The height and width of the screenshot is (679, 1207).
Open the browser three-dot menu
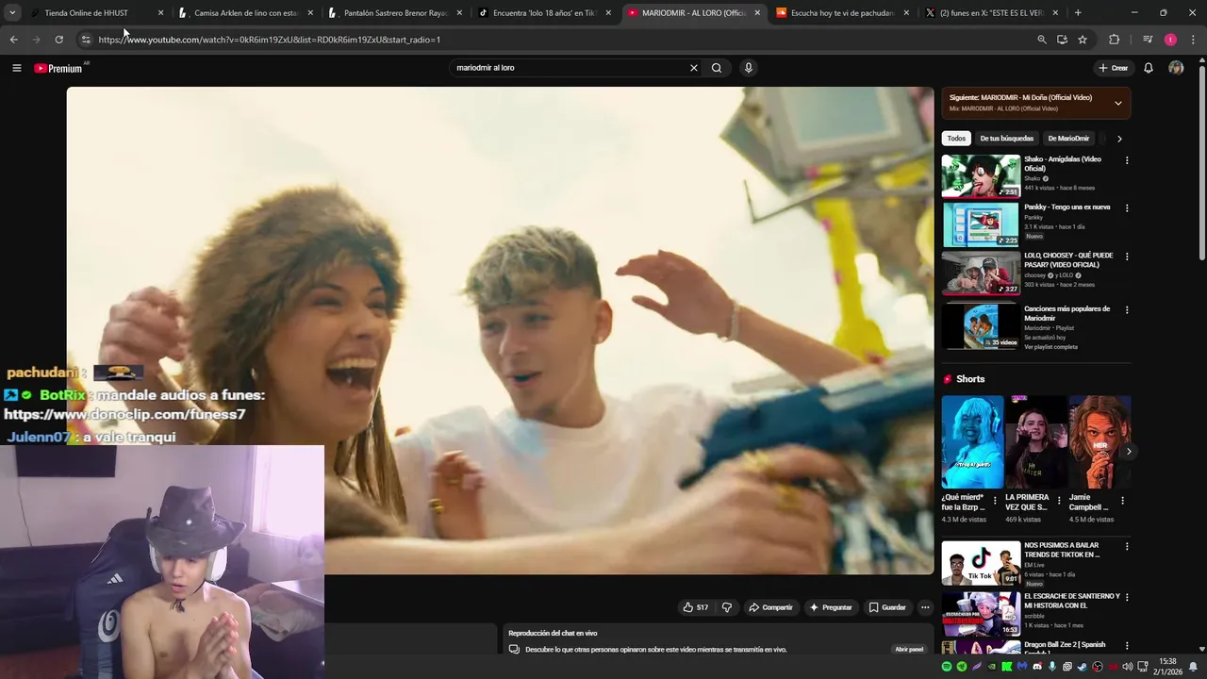(x=1194, y=40)
